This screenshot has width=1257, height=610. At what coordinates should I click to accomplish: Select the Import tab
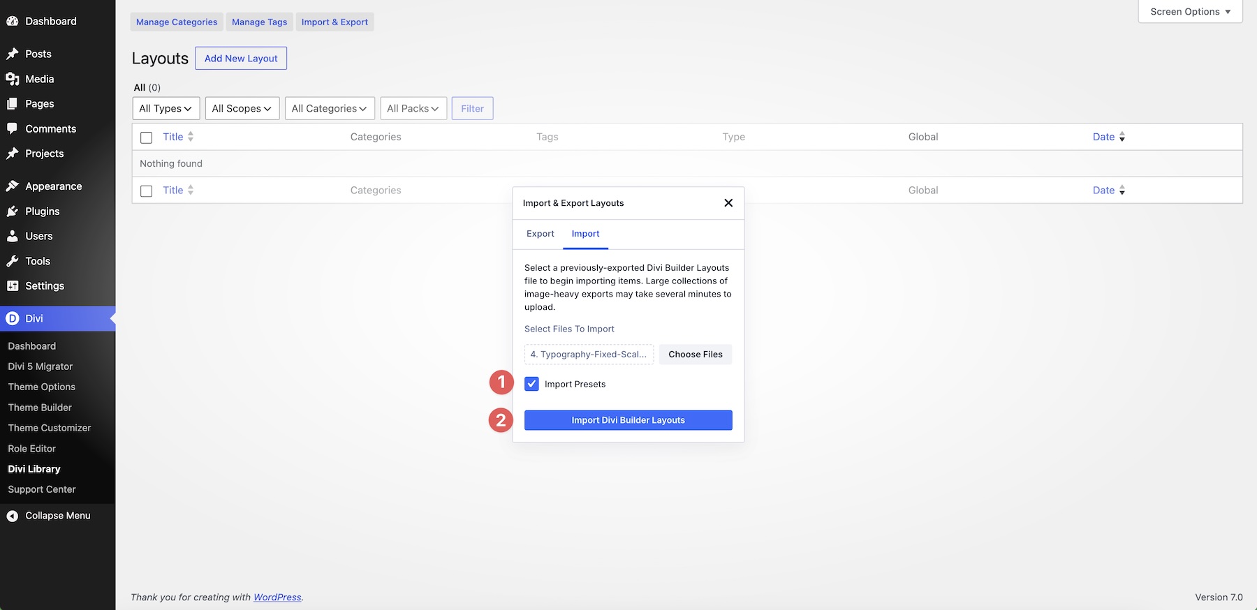point(585,234)
